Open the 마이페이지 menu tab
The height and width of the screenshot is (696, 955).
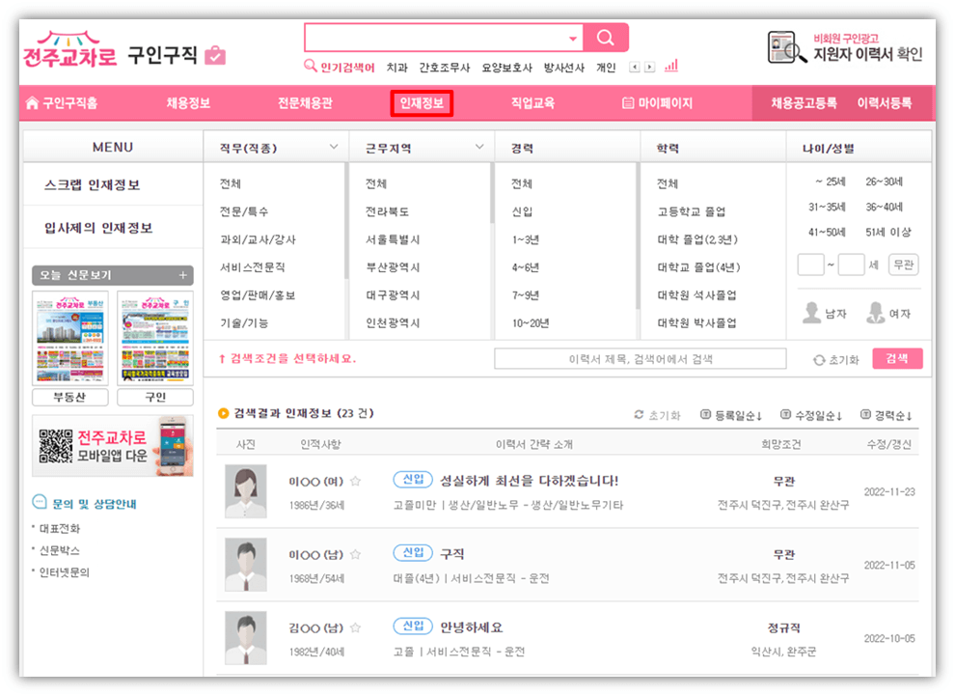tap(657, 103)
